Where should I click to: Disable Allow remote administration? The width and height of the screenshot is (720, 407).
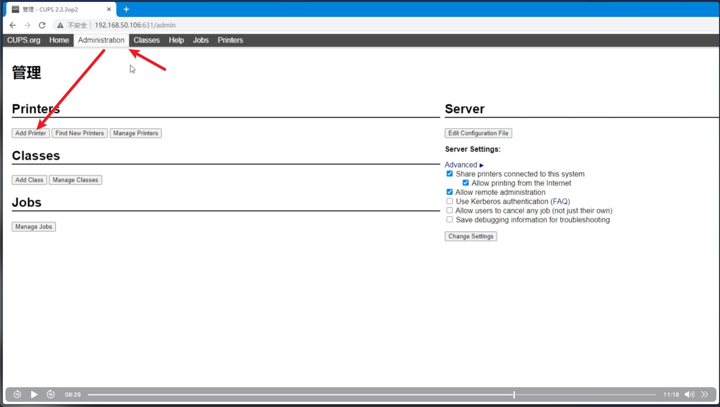tap(450, 192)
